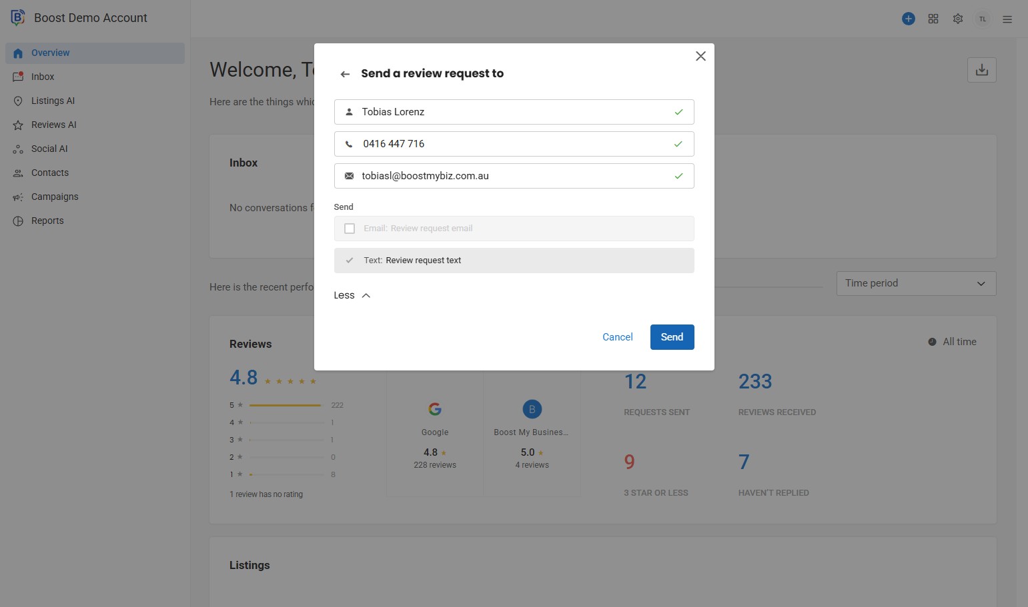The width and height of the screenshot is (1028, 607).
Task: Click the Send button
Action: click(x=672, y=337)
